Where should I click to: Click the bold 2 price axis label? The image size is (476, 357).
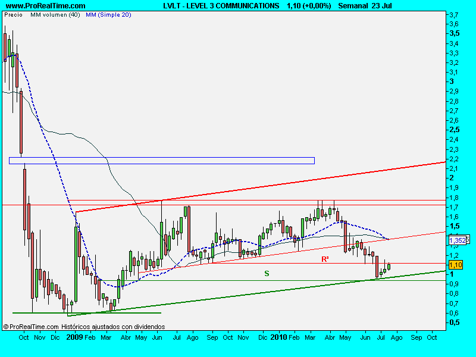tap(452, 178)
